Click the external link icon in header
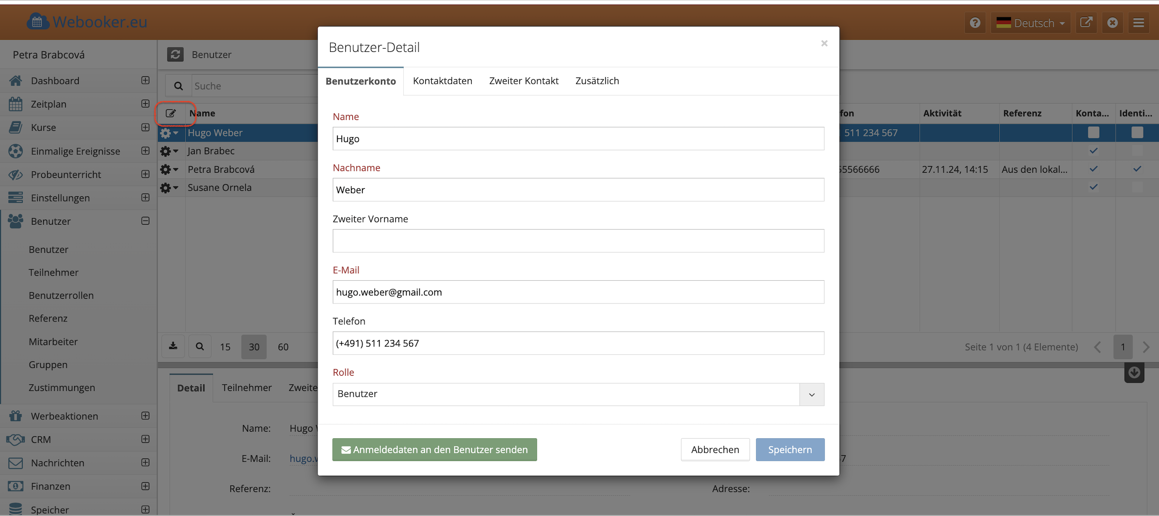This screenshot has height=516, width=1159. coord(1086,23)
